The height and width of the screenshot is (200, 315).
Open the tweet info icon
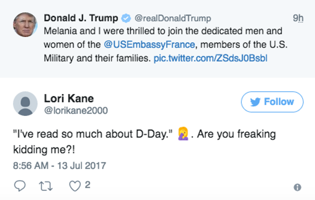tap(298, 187)
